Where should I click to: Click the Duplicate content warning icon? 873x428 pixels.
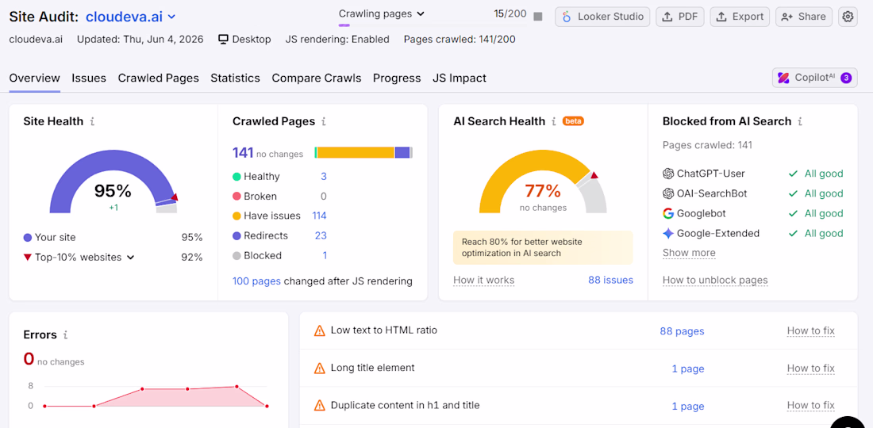pyautogui.click(x=320, y=405)
